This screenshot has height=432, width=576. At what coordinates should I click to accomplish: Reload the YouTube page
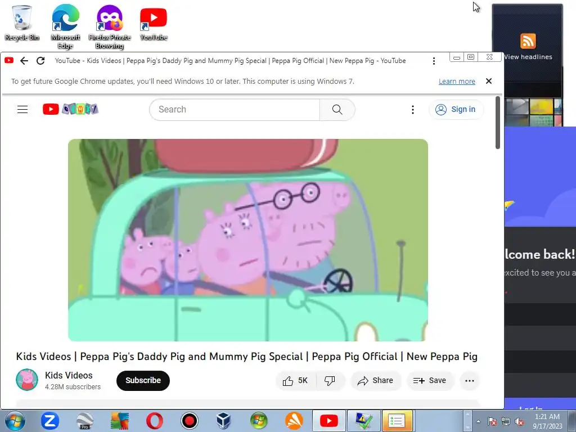(40, 61)
